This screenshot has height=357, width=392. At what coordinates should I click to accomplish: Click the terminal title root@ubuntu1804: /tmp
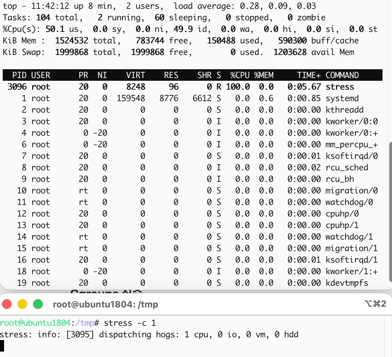pos(105,304)
